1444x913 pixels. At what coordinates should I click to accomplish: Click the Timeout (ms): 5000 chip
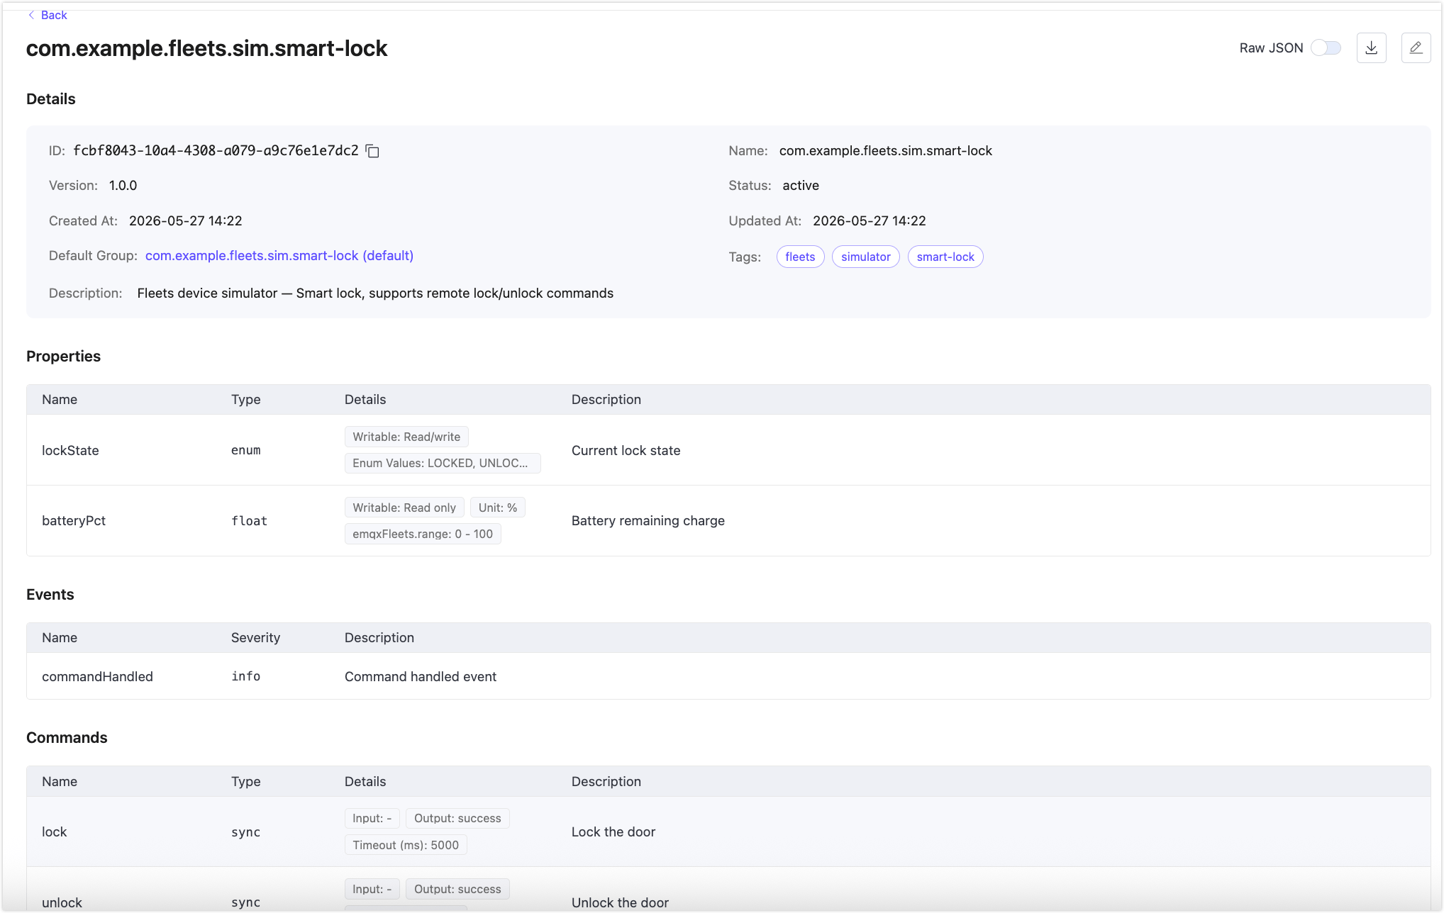pyautogui.click(x=406, y=845)
